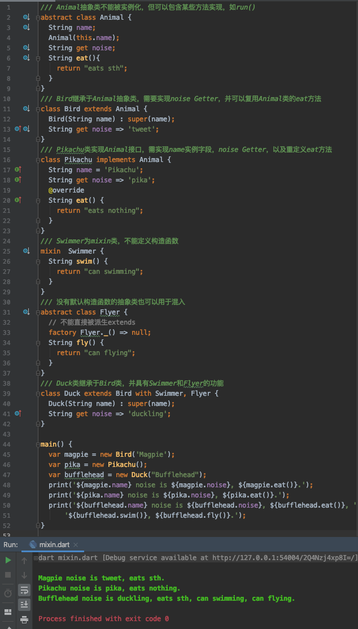Click line number 47 in gutter
The image size is (358, 629).
coord(7,474)
